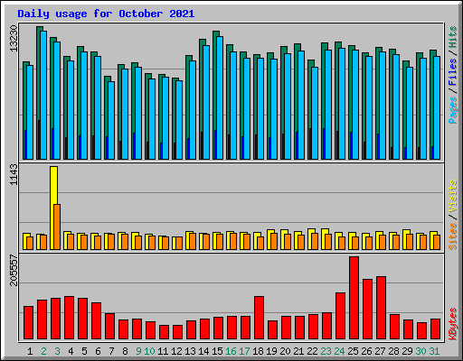The height and width of the screenshot is (361, 463).
Task: Click the green day label 17
Action: pyautogui.click(x=244, y=351)
